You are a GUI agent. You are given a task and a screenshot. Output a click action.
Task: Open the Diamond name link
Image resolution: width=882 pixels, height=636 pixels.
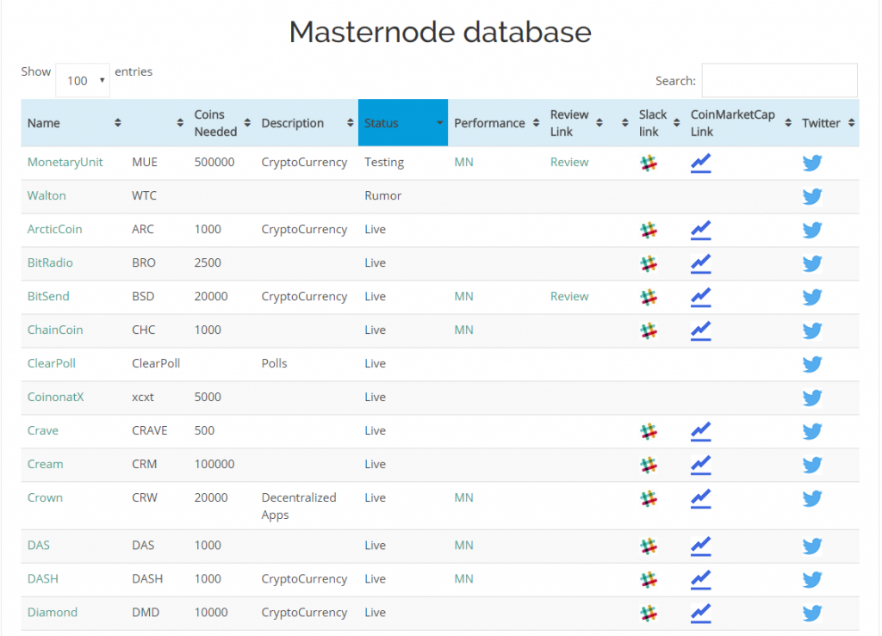53,613
